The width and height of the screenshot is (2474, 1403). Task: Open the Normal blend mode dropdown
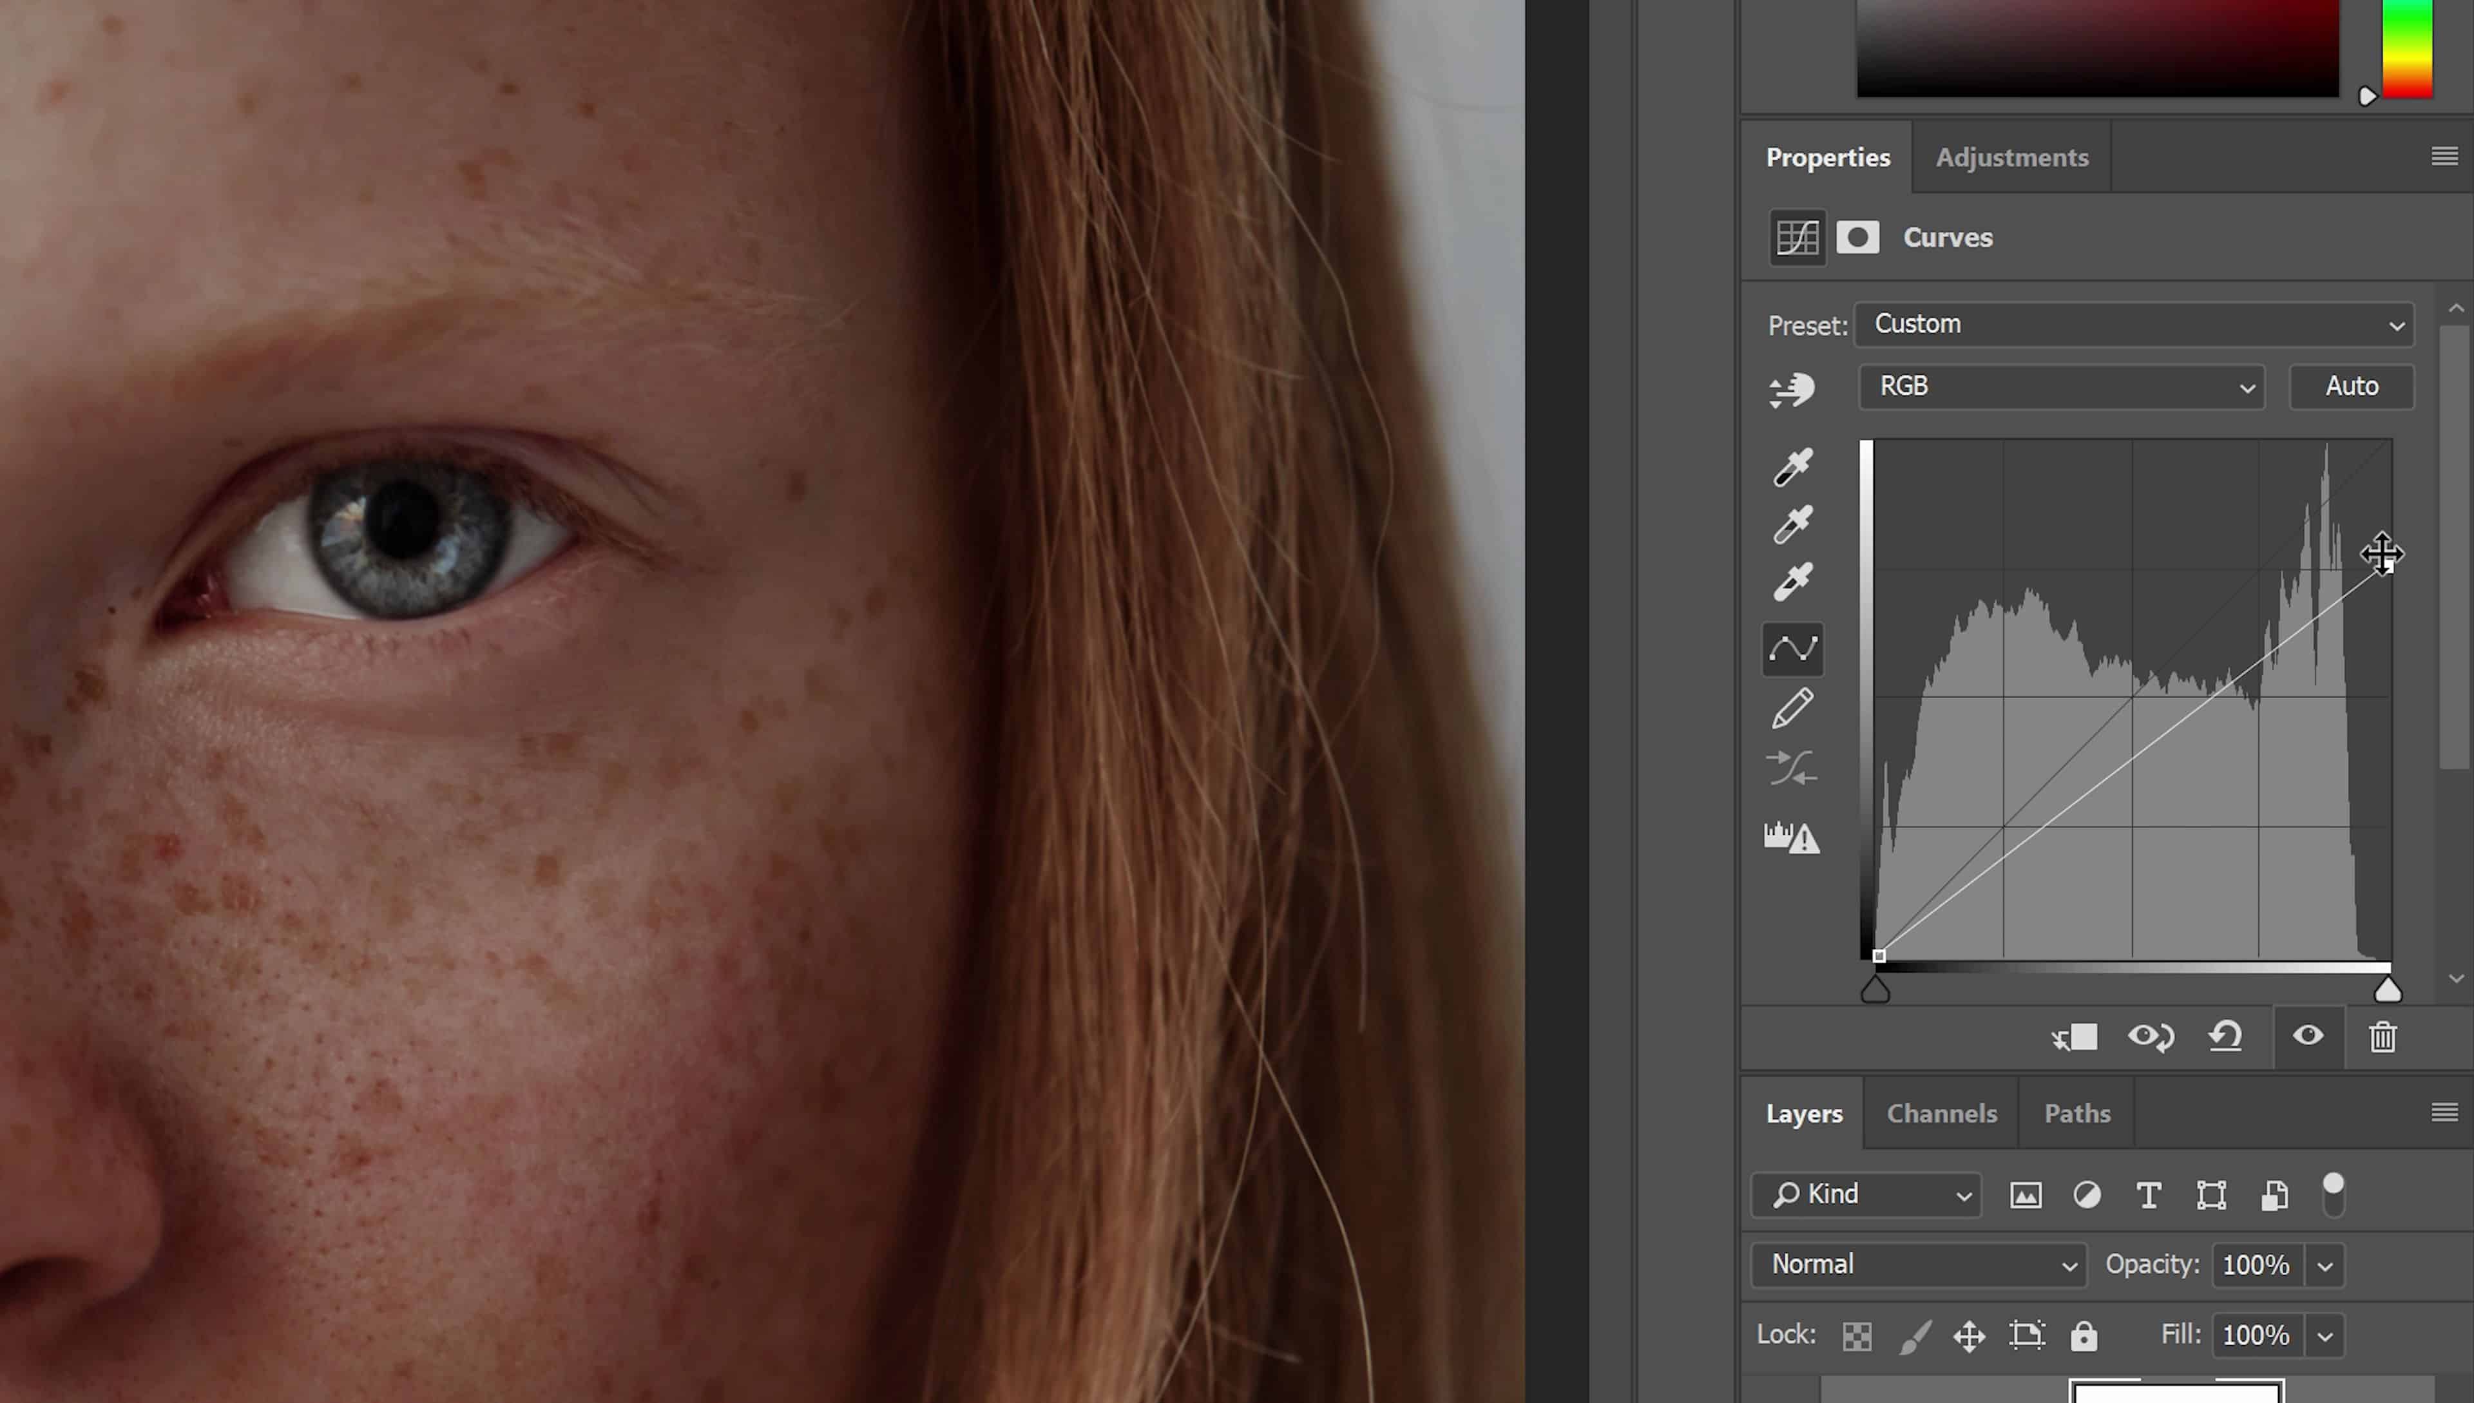(1917, 1265)
